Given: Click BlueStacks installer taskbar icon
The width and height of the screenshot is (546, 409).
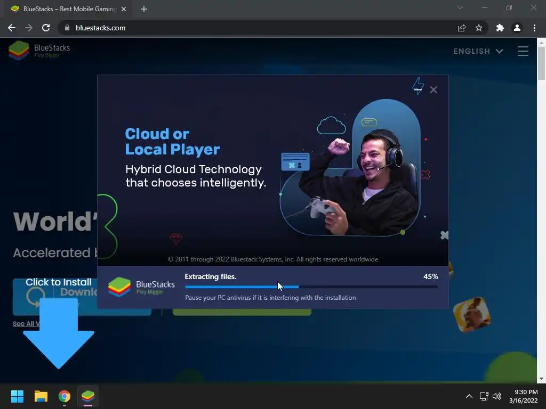Looking at the screenshot, I should [88, 396].
